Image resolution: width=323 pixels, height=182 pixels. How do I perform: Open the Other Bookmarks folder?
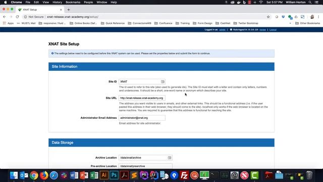tap(307, 23)
